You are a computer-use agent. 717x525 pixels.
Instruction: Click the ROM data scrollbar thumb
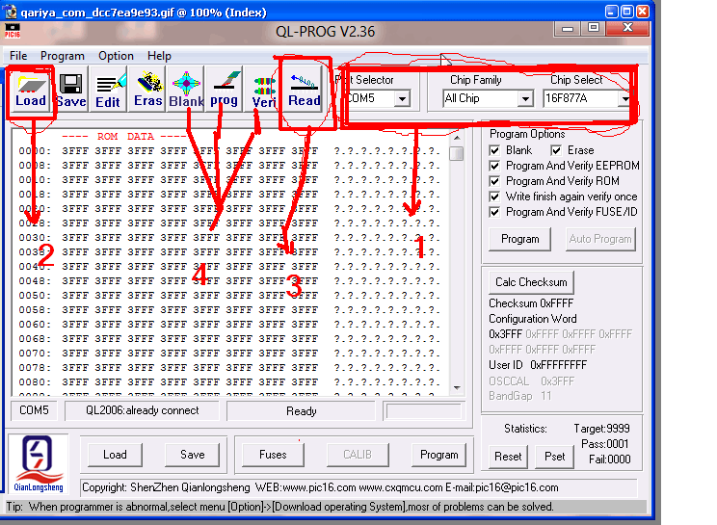[x=457, y=153]
